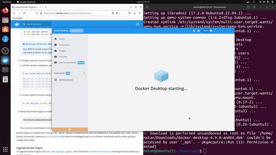Click Firefox forward arrow
This screenshot has height=155, width=276.
tap(19, 13)
